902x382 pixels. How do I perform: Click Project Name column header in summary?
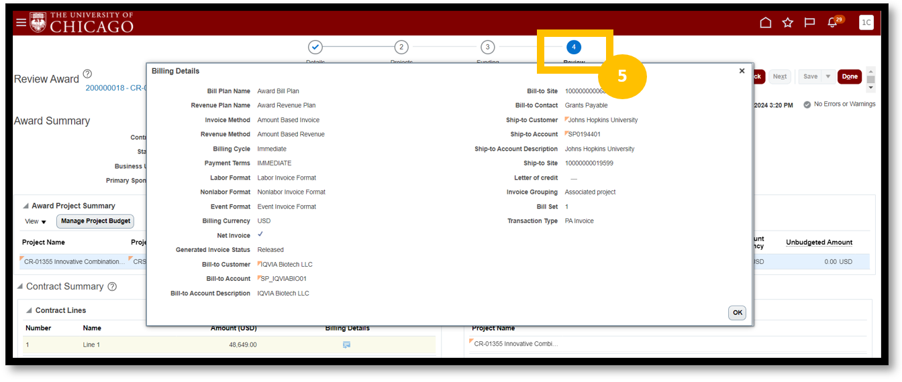point(44,242)
